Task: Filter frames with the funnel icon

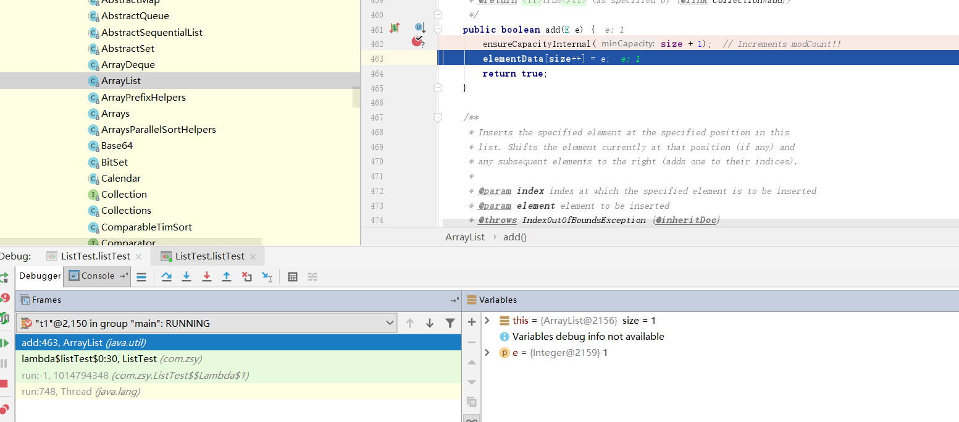Action: coord(450,323)
